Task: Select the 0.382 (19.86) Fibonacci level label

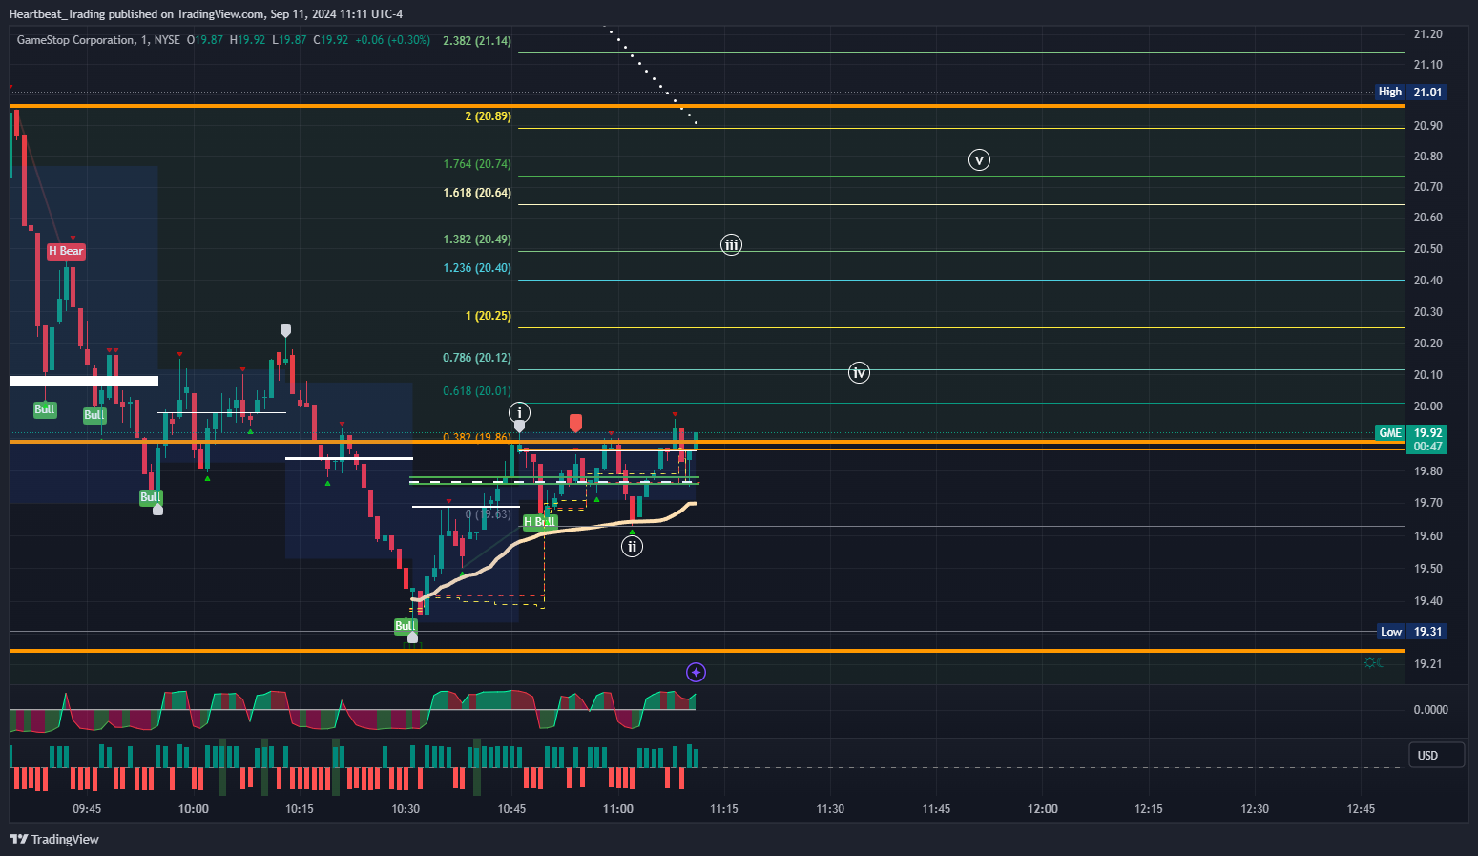Action: tap(477, 436)
